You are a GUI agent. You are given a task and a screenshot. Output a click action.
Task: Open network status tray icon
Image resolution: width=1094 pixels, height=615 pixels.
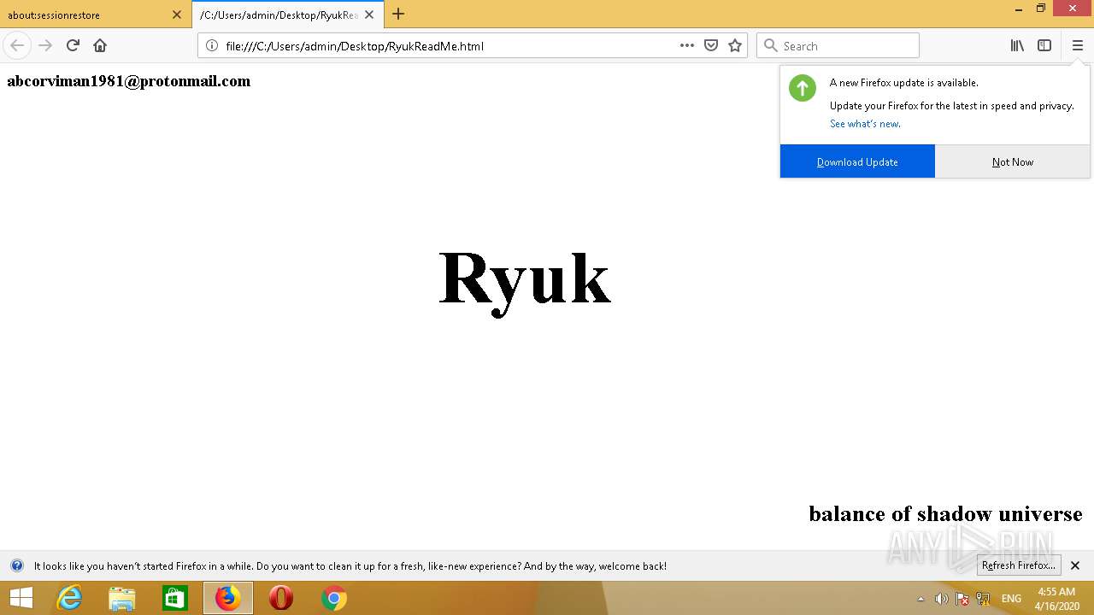[x=983, y=599]
